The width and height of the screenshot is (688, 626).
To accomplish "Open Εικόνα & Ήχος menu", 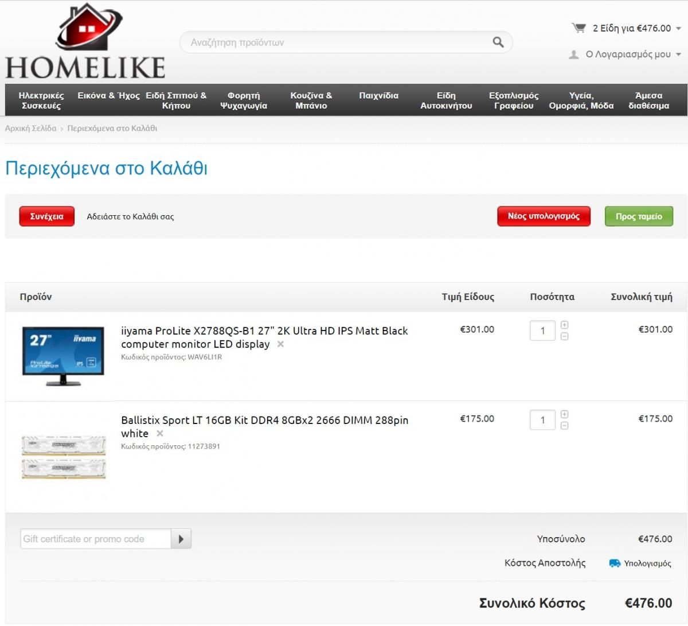I will (108, 96).
